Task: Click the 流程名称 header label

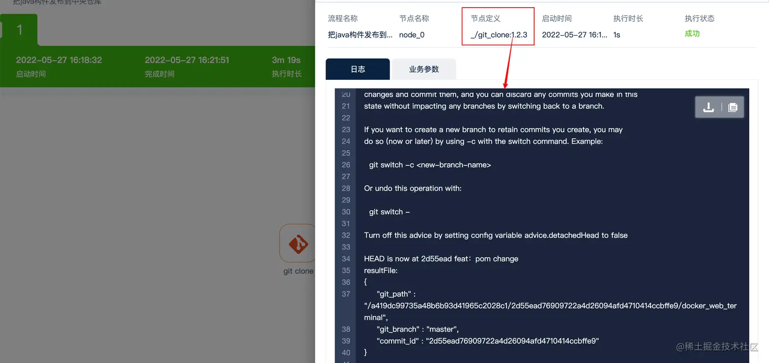Action: point(343,18)
